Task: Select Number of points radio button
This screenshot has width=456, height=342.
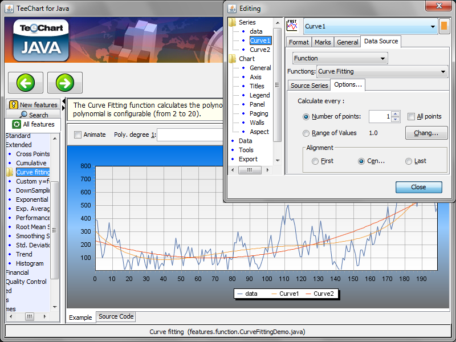Action: 306,117
